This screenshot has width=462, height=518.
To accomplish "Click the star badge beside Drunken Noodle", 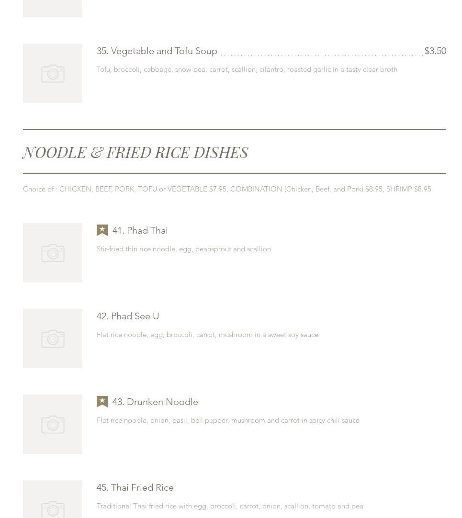I will pyautogui.click(x=102, y=402).
